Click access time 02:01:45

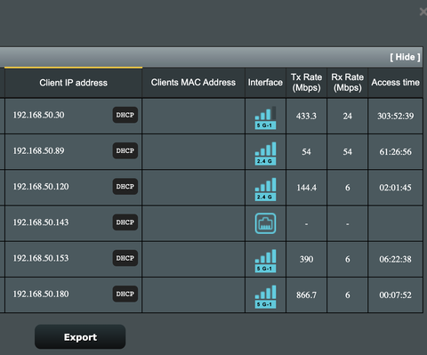tap(395, 188)
